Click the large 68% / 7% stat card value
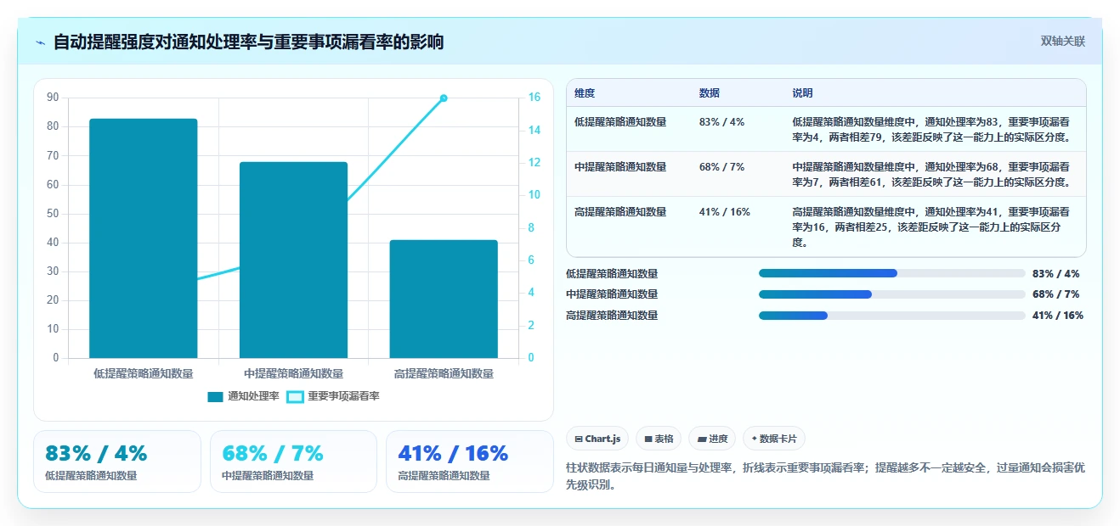1120x526 pixels. coord(273,453)
